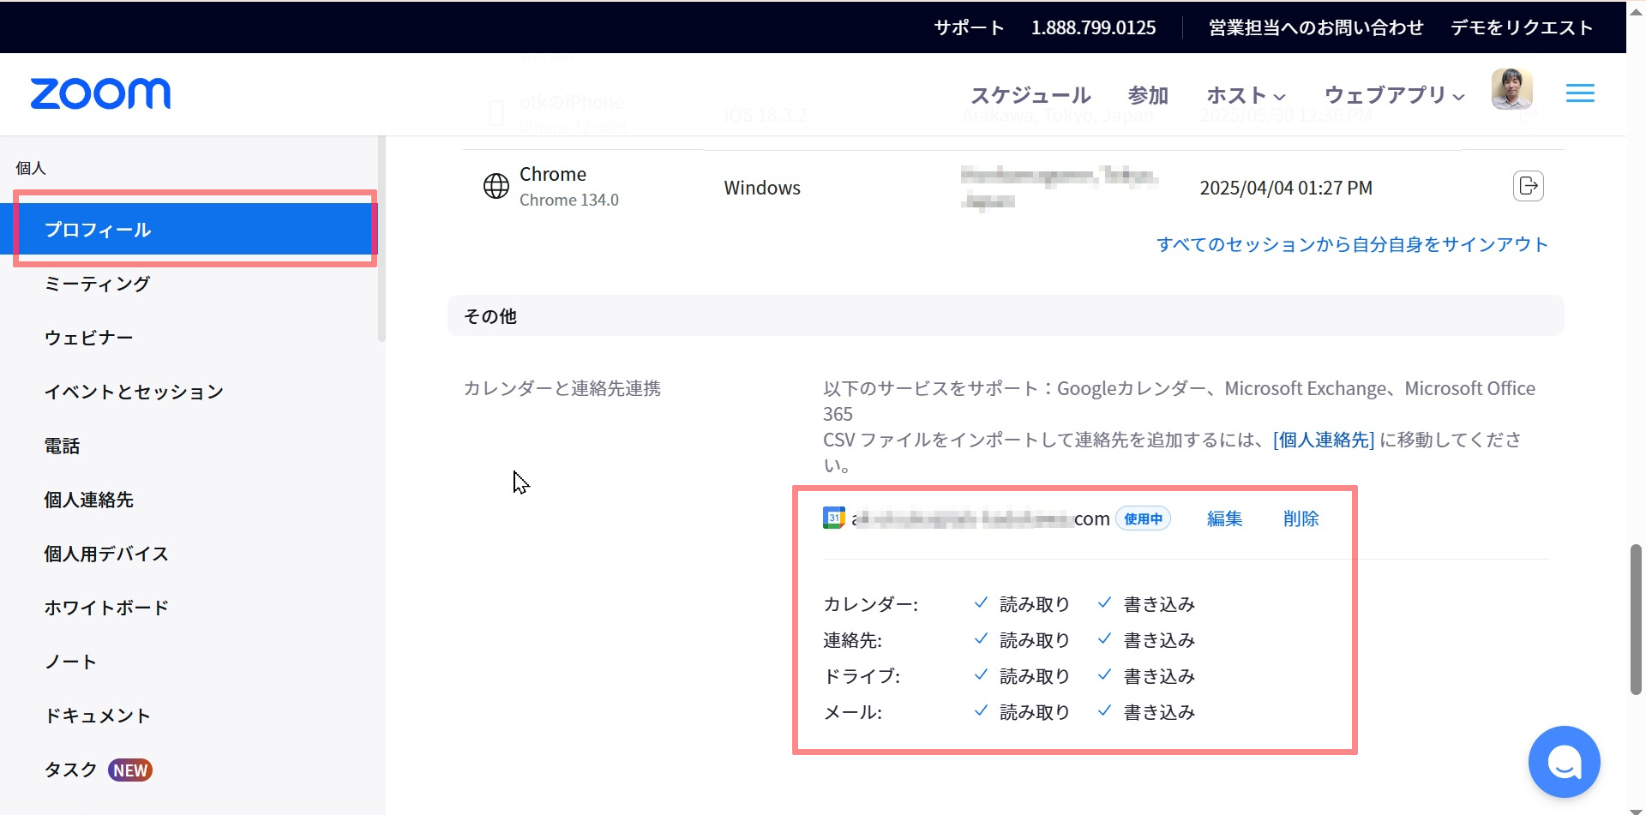Open スケジュール in the top navigation

[x=1030, y=95]
